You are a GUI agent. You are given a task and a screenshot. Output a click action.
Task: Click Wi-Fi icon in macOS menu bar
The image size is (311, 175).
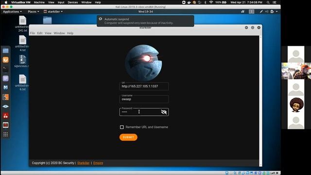211,2
